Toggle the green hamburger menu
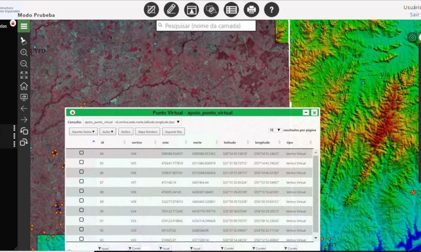This screenshot has width=421, height=252. pos(24,26)
